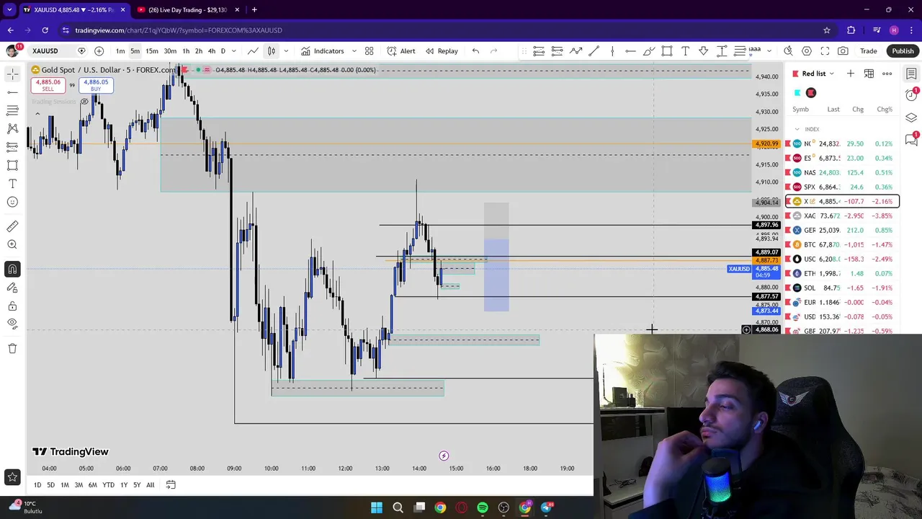Take a chart snapshot with camera icon
Image resolution: width=922 pixels, height=519 pixels.
(x=843, y=51)
